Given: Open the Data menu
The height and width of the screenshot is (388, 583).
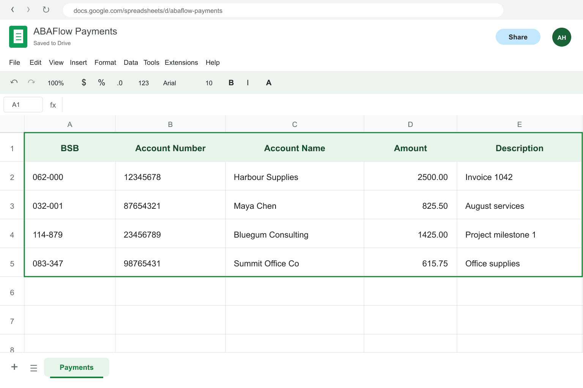Looking at the screenshot, I should 131,63.
